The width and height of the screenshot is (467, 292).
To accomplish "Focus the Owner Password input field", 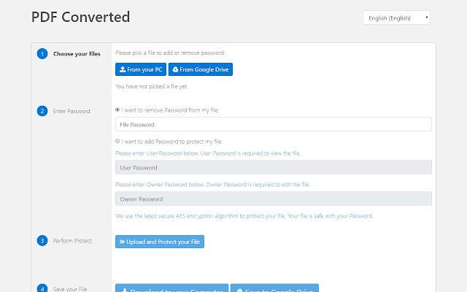I will [274, 199].
